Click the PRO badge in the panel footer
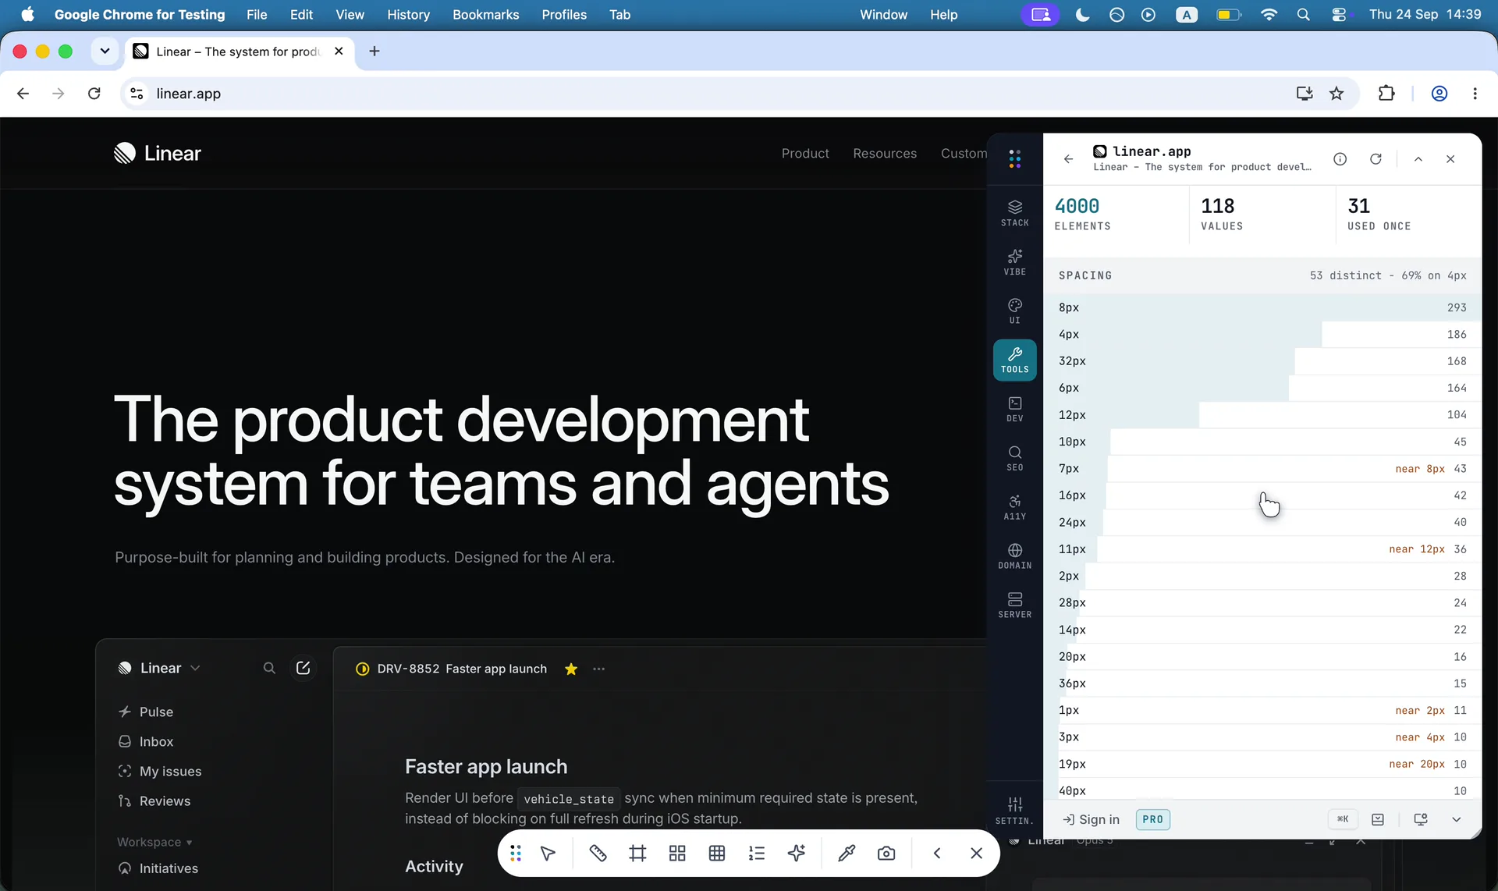 pyautogui.click(x=1152, y=819)
